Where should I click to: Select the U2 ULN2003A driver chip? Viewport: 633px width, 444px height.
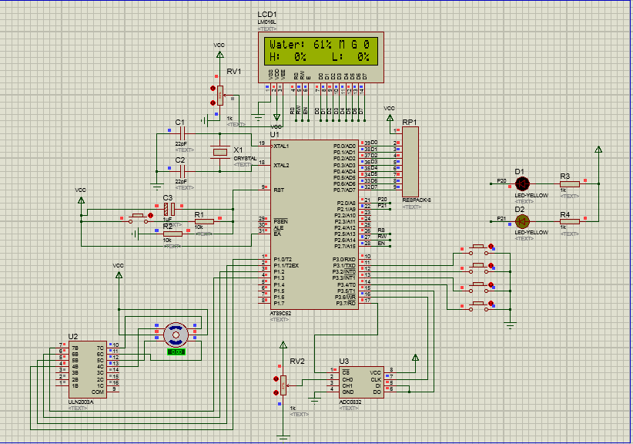(x=88, y=369)
